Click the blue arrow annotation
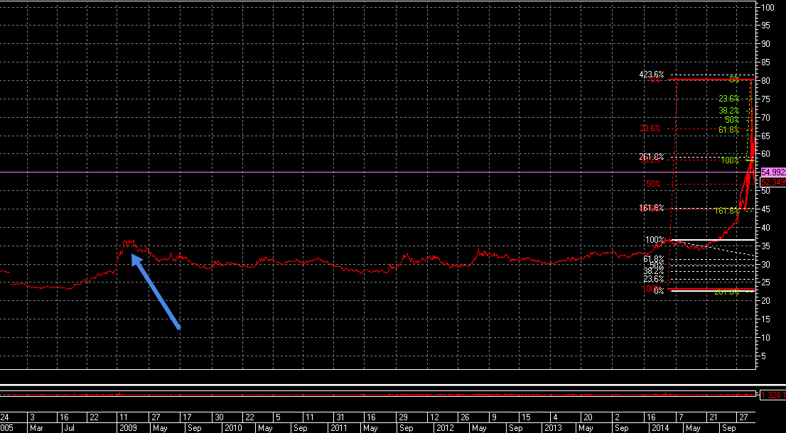Image resolution: width=786 pixels, height=433 pixels. (x=156, y=291)
